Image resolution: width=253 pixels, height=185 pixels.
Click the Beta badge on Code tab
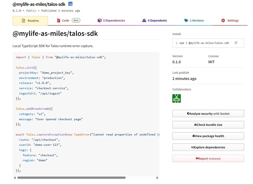[x=76, y=20]
